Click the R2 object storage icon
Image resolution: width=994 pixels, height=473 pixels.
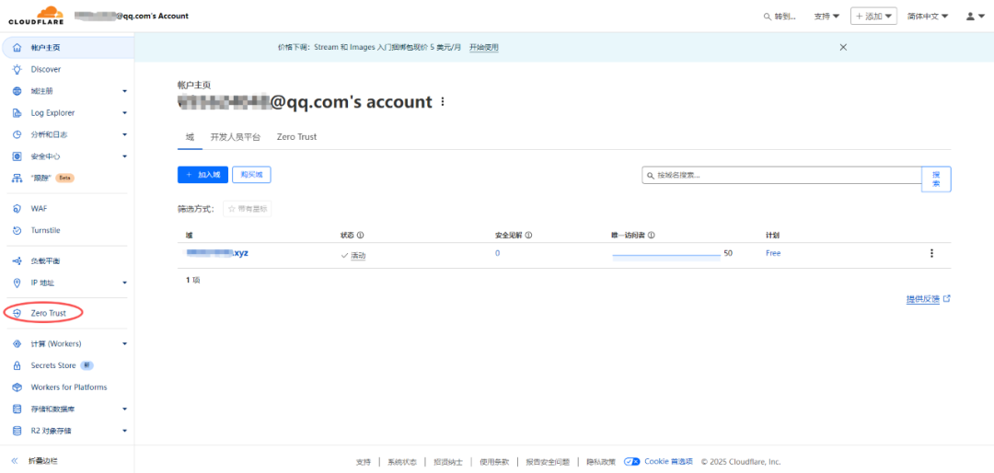pos(17,432)
